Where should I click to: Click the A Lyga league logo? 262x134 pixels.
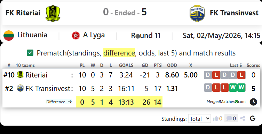point(76,35)
